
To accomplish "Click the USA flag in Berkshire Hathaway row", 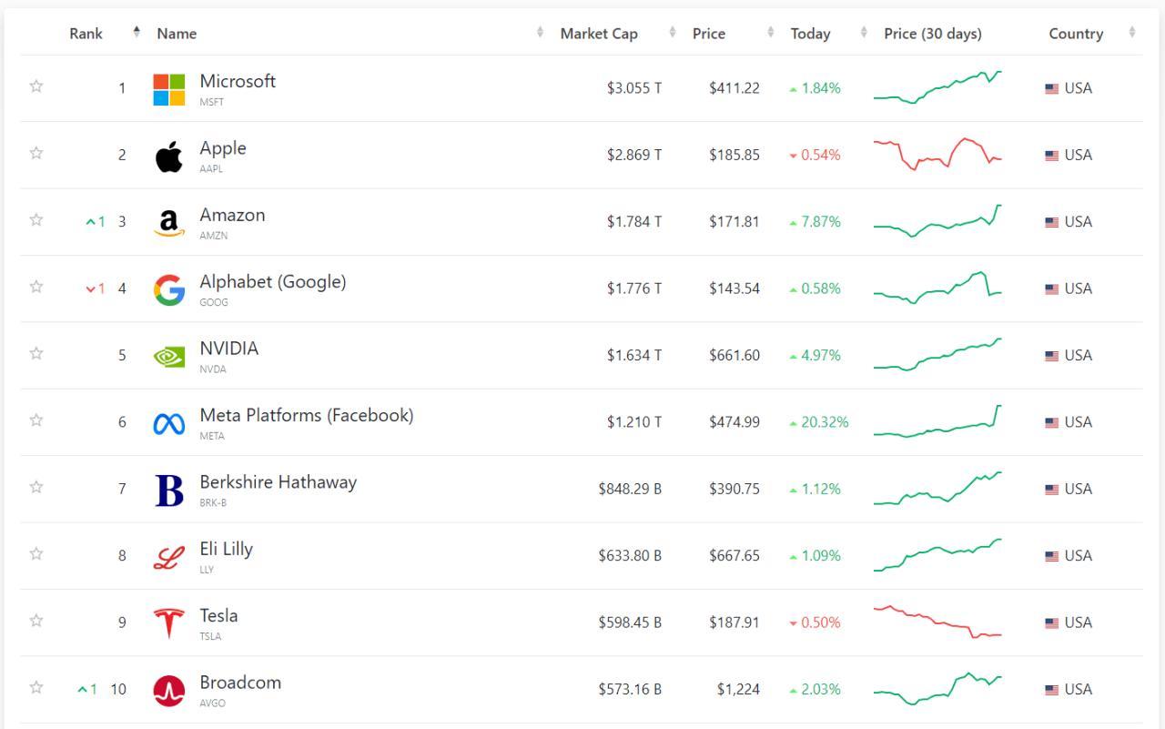I will tap(1052, 490).
